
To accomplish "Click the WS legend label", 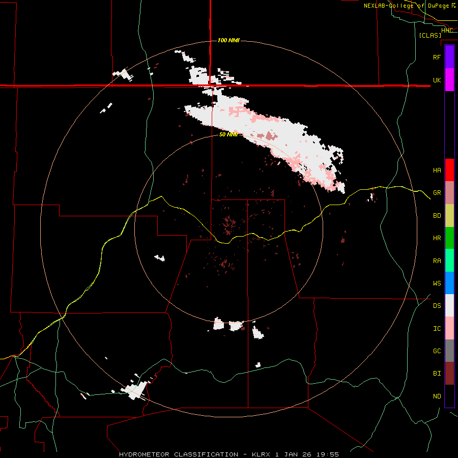I will pos(437,283).
